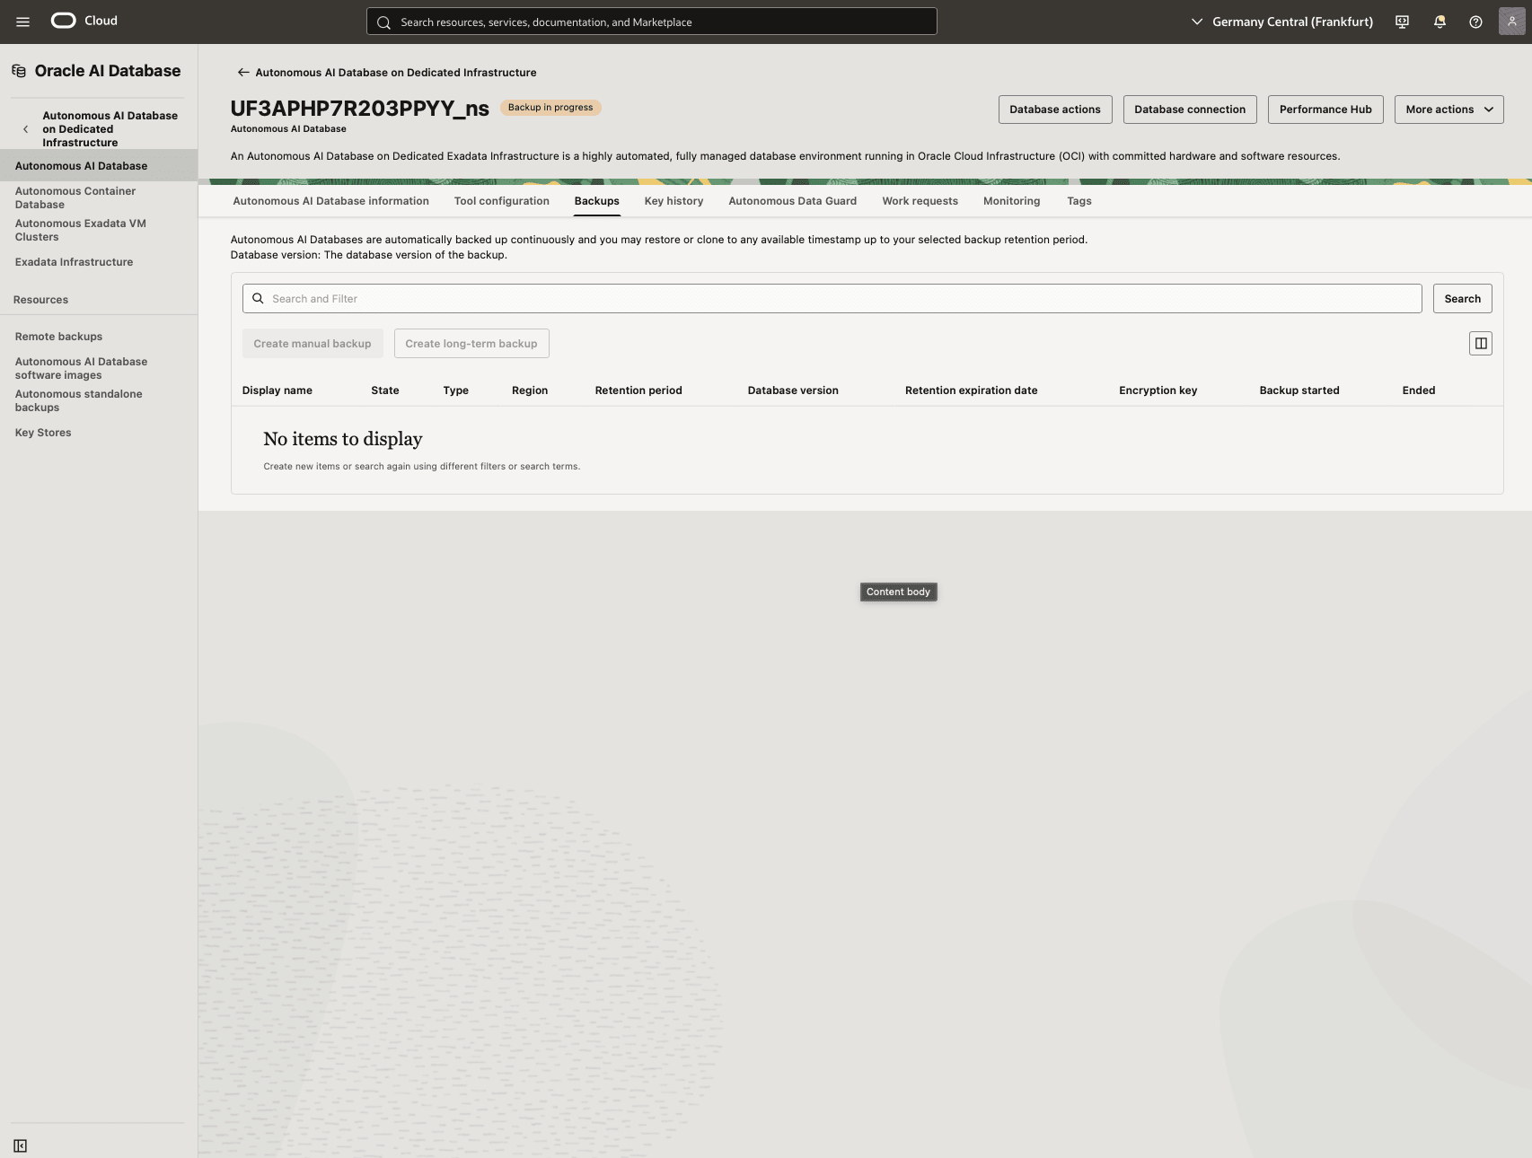Image resolution: width=1532 pixels, height=1158 pixels.
Task: Click the State column header
Action: coord(384,390)
